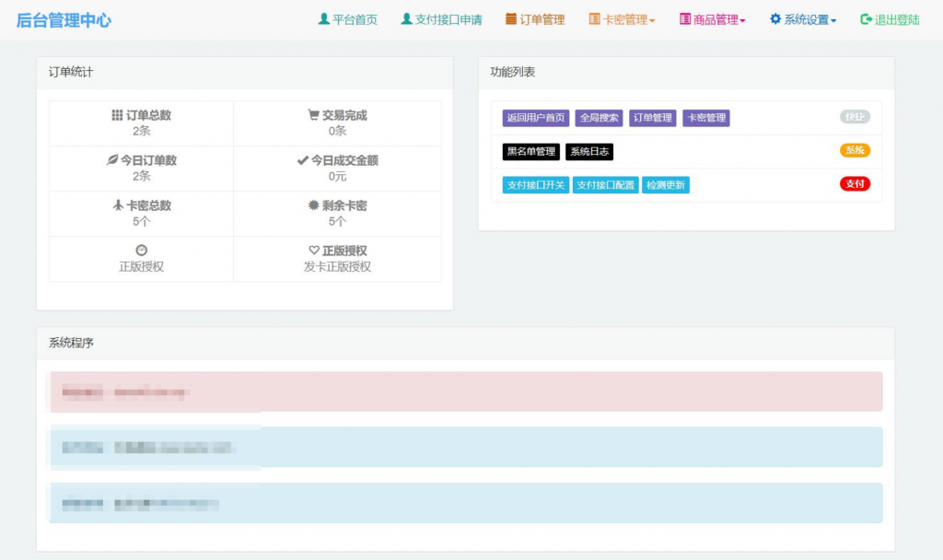This screenshot has width=943, height=560.
Task: Click the 后台管理中心 site title
Action: click(x=64, y=20)
